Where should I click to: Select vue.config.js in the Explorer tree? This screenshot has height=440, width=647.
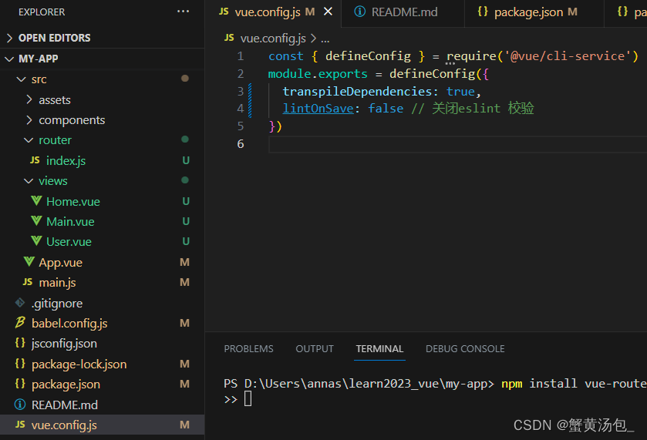point(103,425)
